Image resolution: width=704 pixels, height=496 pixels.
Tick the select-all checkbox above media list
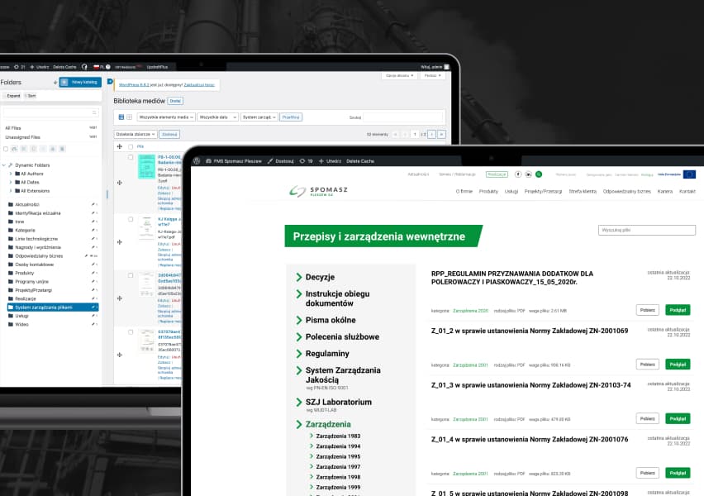(128, 147)
